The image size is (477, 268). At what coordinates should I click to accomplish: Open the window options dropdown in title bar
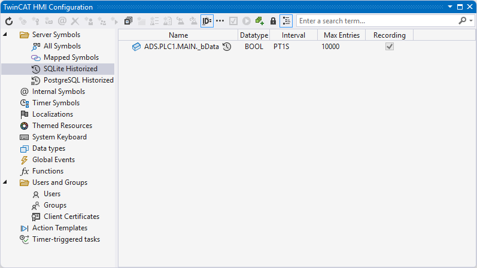coord(451,7)
